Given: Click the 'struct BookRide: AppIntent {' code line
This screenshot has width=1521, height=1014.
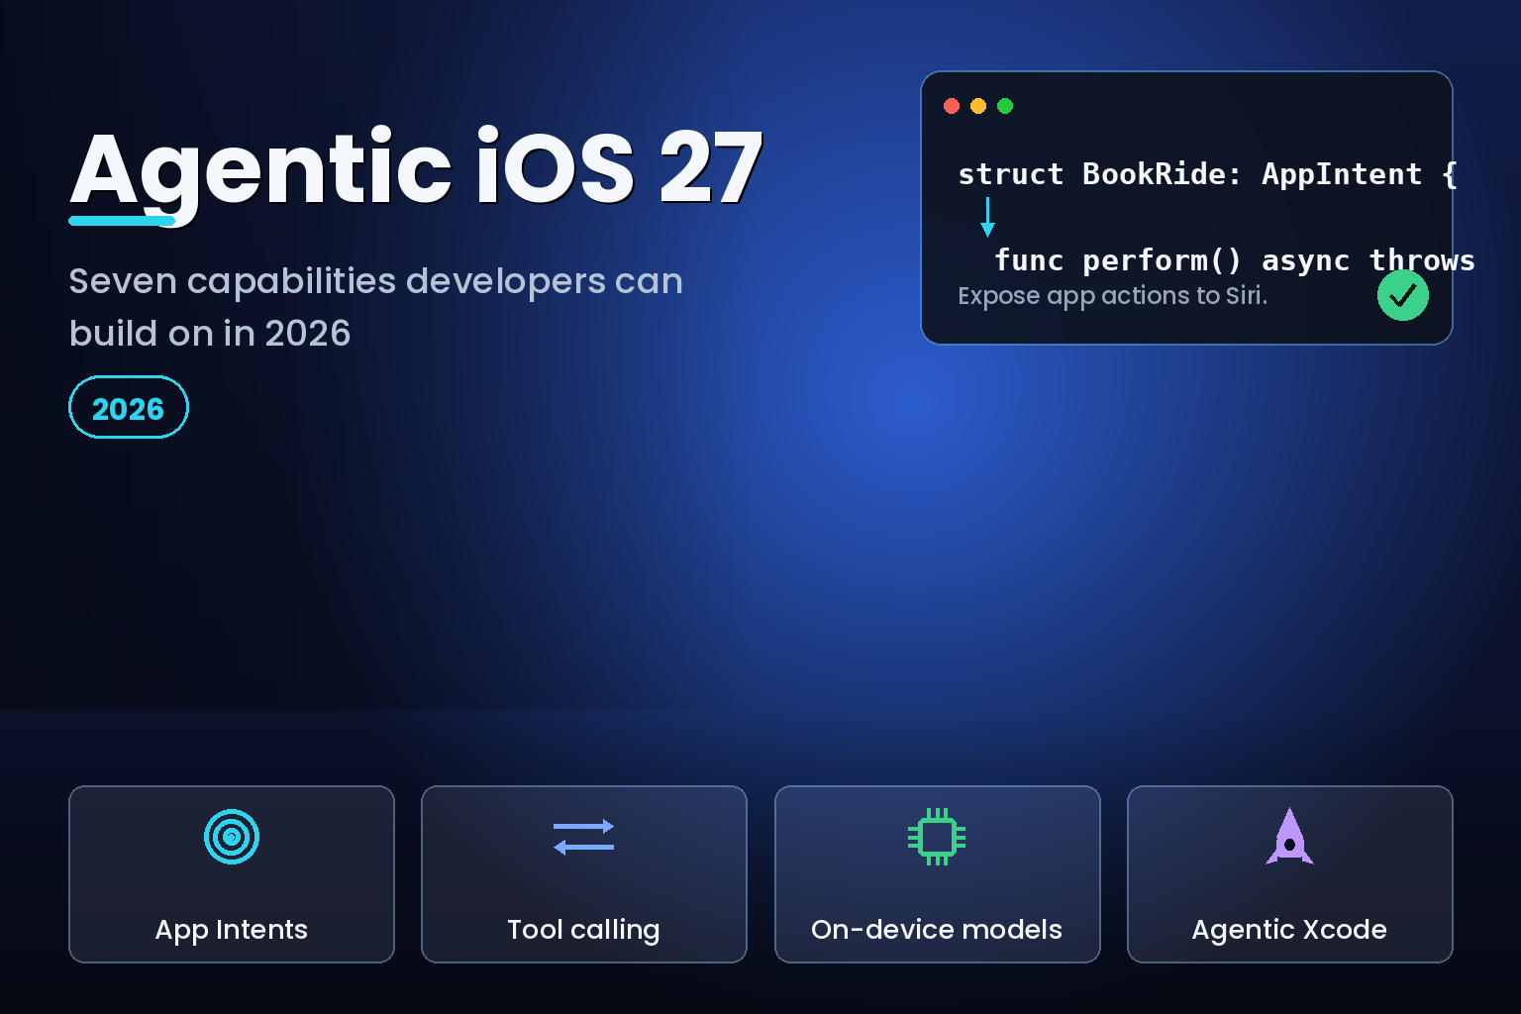Looking at the screenshot, I should [1208, 174].
